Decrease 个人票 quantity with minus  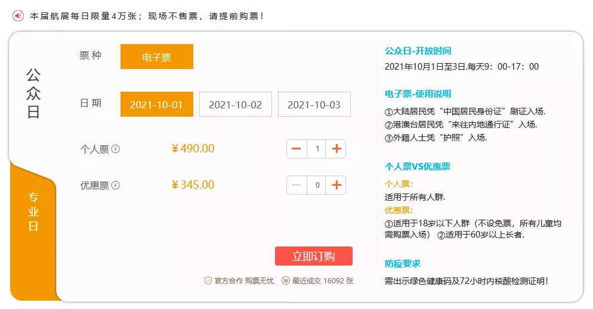coord(296,149)
